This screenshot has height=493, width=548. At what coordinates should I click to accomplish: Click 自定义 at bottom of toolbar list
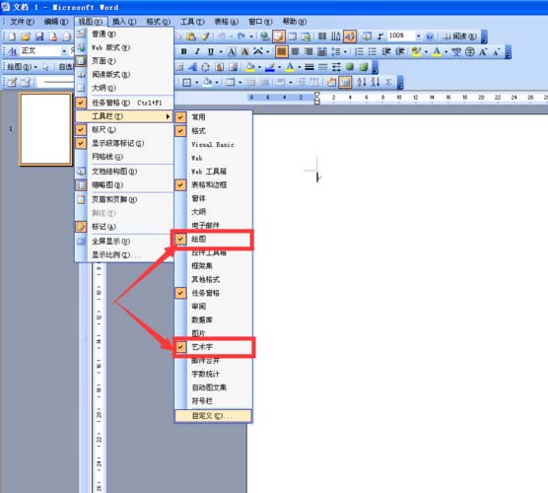tap(213, 416)
